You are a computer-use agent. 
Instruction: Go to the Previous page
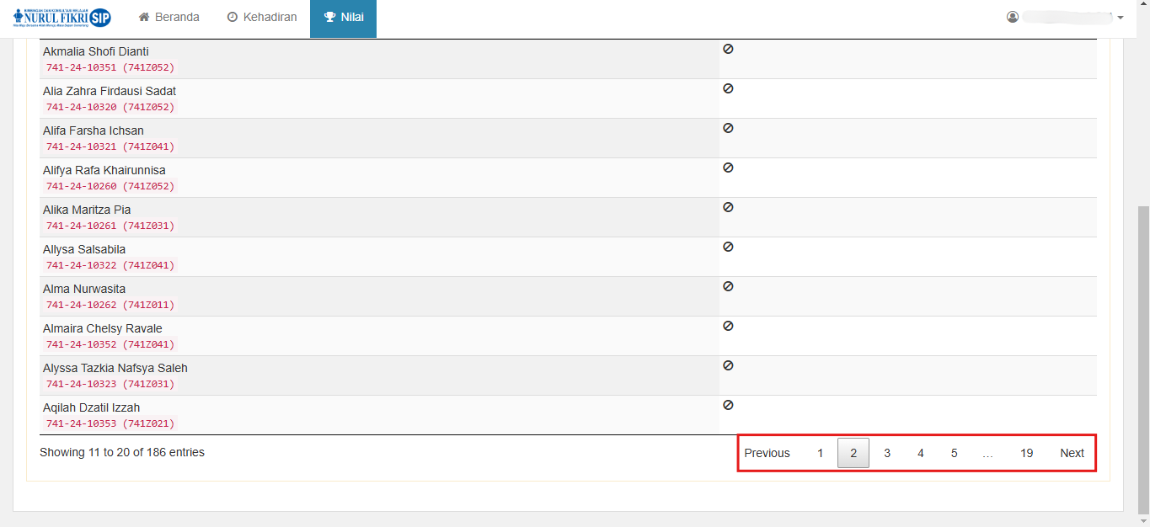pos(767,453)
